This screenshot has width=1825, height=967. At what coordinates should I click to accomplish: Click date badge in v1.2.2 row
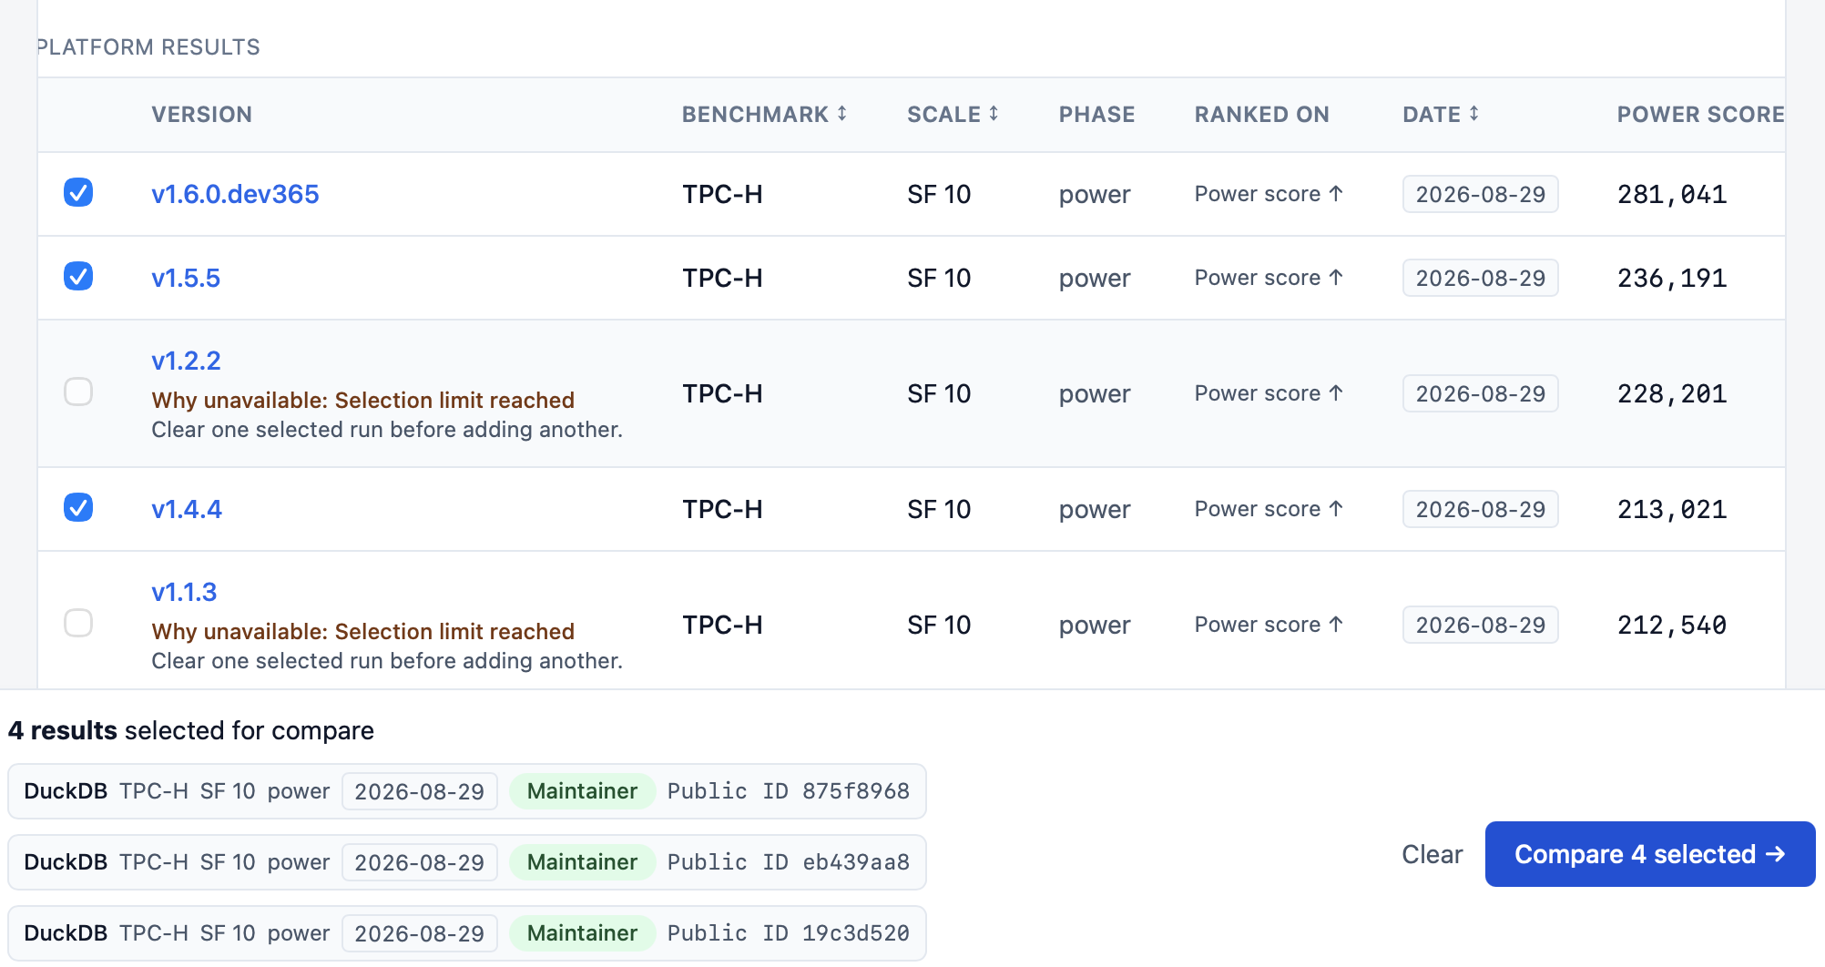pyautogui.click(x=1481, y=393)
